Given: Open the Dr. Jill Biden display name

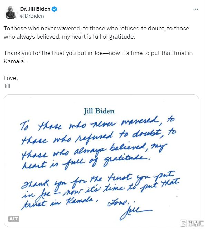Looking at the screenshot, I should coord(35,9).
